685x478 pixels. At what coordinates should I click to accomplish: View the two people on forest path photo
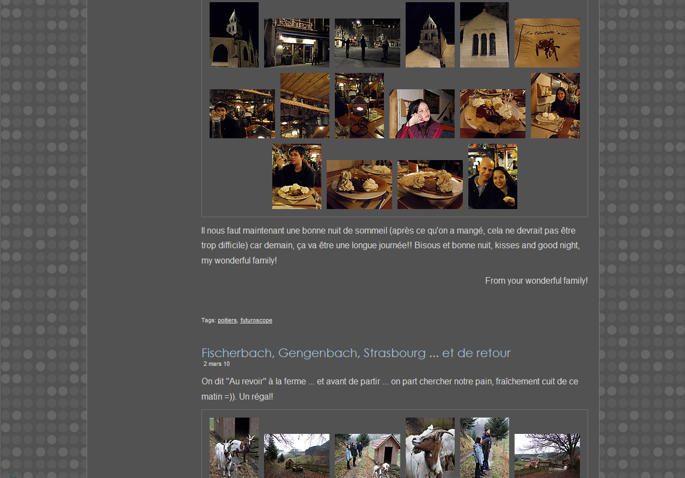484,448
